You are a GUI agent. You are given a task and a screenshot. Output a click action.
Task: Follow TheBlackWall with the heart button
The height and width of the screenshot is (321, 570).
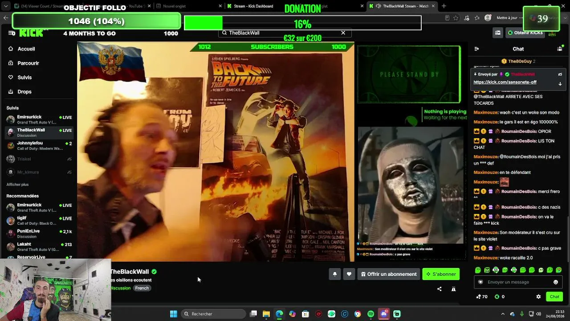tap(349, 274)
